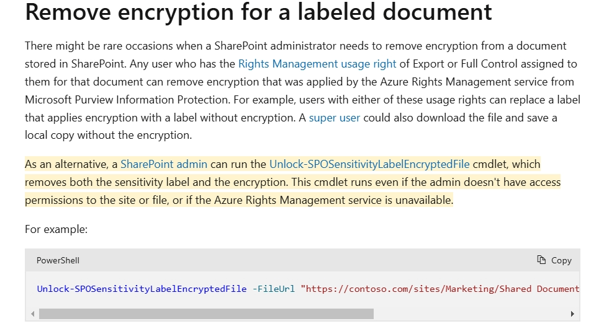This screenshot has width=604, height=334.
Task: Click the blue cmdlet name in code sample
Action: click(142, 289)
